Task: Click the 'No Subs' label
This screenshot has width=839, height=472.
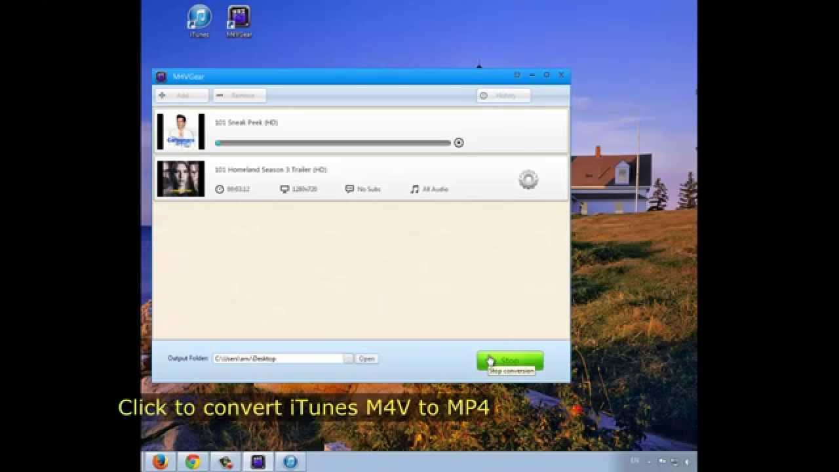Action: pyautogui.click(x=369, y=189)
